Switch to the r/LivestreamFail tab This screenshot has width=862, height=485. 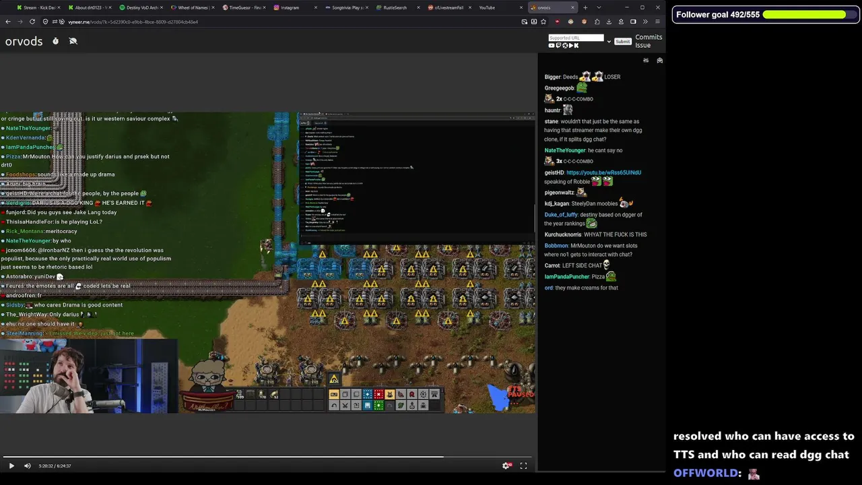click(x=449, y=7)
